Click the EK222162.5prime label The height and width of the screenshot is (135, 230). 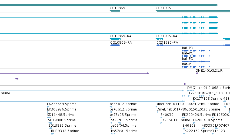(x=197, y=131)
